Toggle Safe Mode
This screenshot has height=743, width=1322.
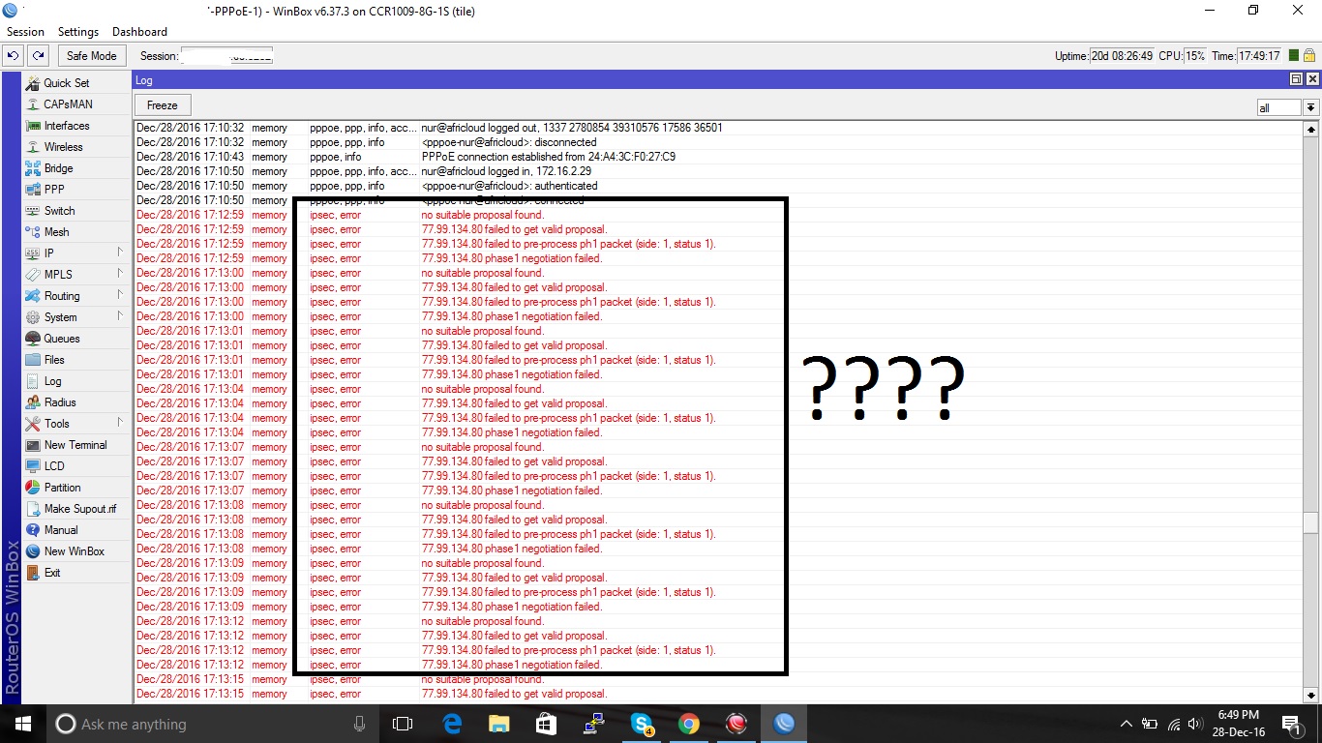point(91,56)
